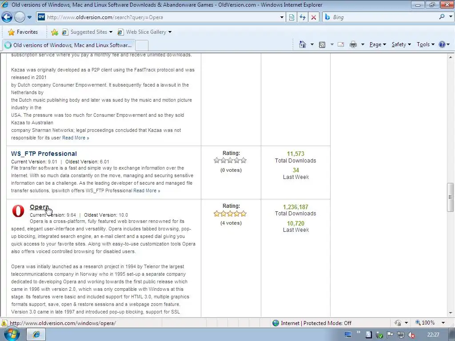Go back with the Back arrow button
Screen dimensions: 455x341
(7, 17)
